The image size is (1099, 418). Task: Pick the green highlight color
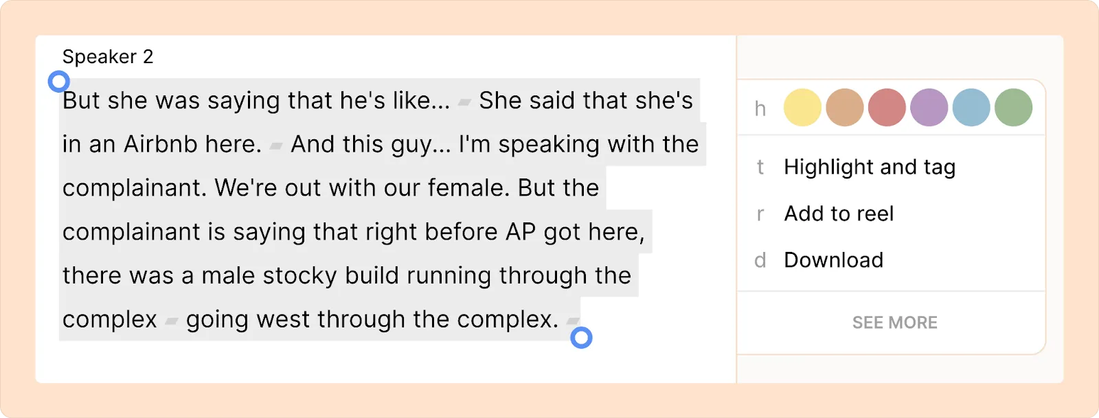point(1013,108)
